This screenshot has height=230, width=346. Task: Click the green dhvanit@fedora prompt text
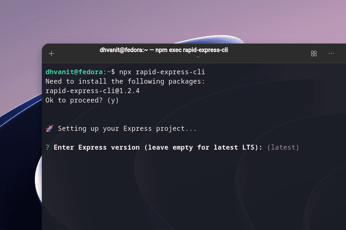coord(74,72)
